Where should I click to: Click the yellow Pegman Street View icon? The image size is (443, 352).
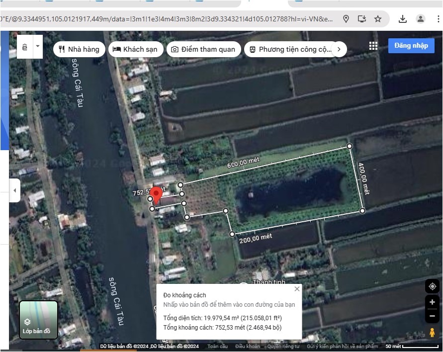click(x=432, y=333)
